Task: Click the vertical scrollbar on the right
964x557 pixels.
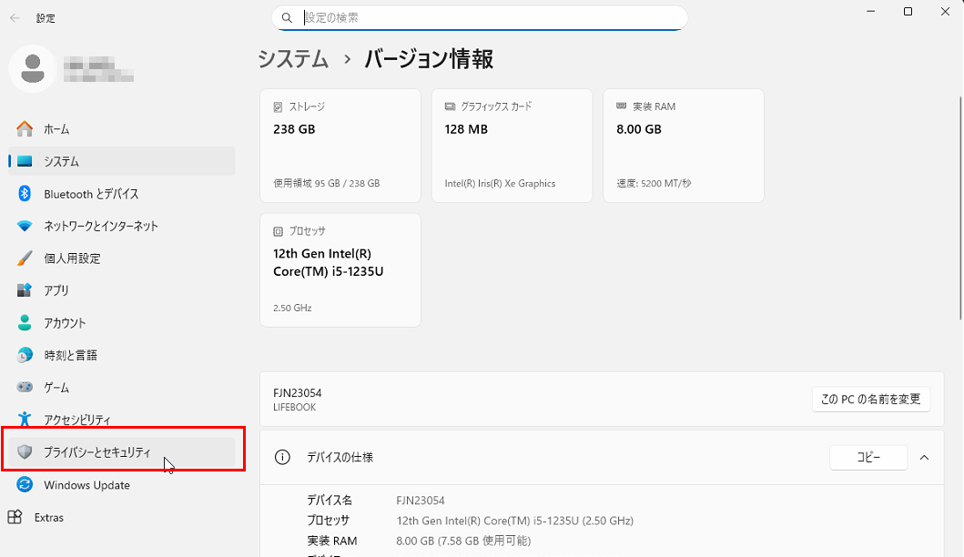Action: (959, 209)
